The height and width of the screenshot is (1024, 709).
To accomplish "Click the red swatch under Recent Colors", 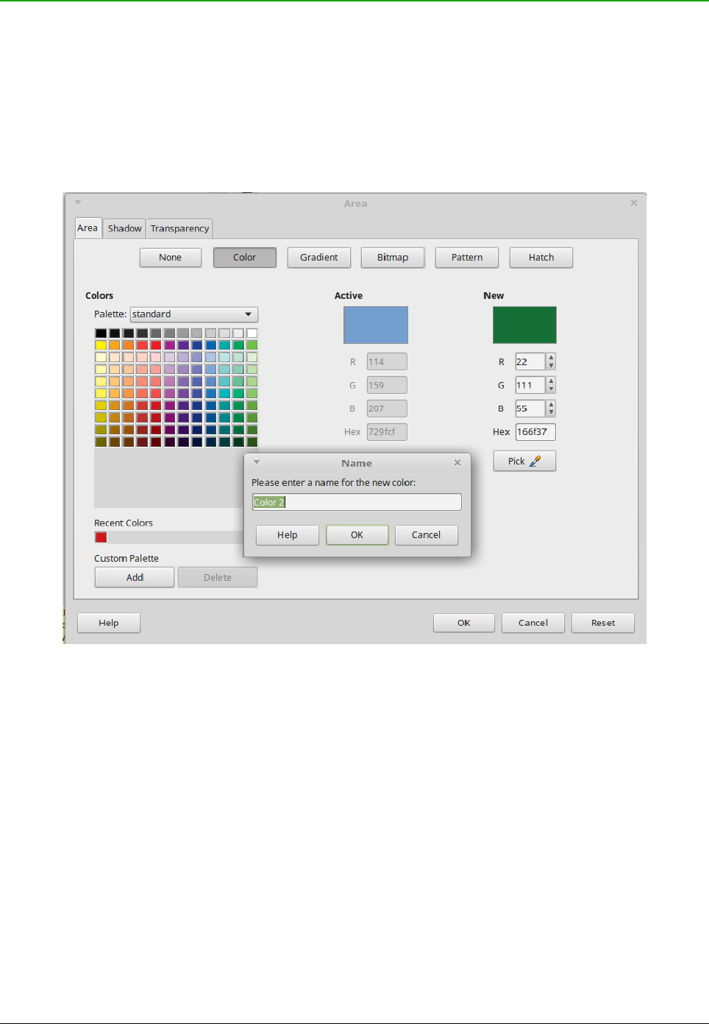I will click(101, 537).
